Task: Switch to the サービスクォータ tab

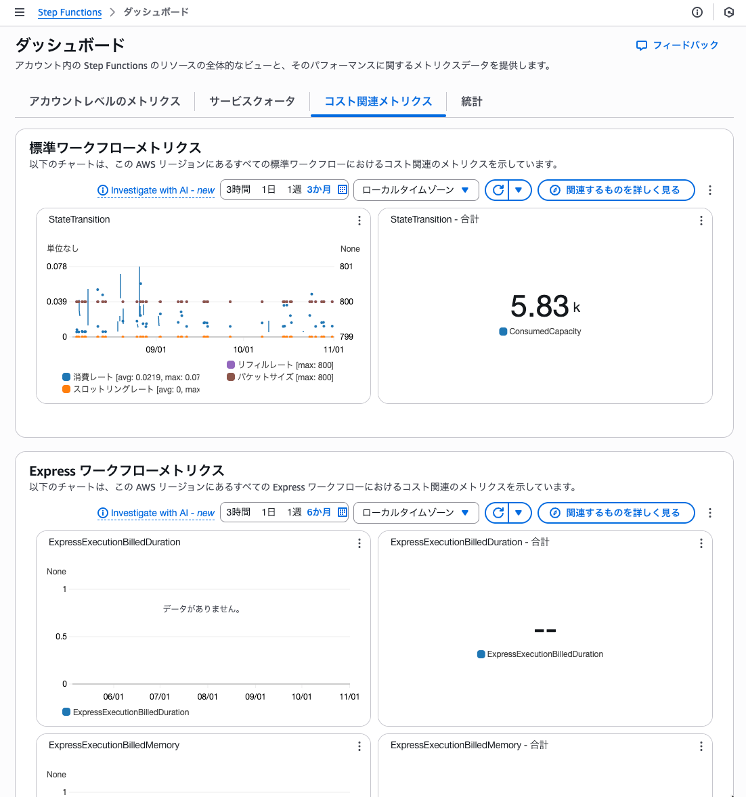Action: coord(251,101)
